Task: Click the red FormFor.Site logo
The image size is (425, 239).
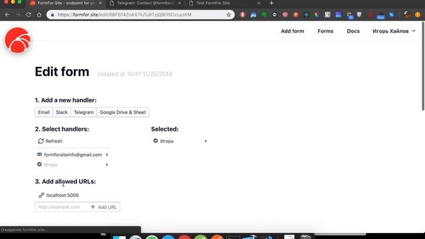Action: pyautogui.click(x=18, y=40)
